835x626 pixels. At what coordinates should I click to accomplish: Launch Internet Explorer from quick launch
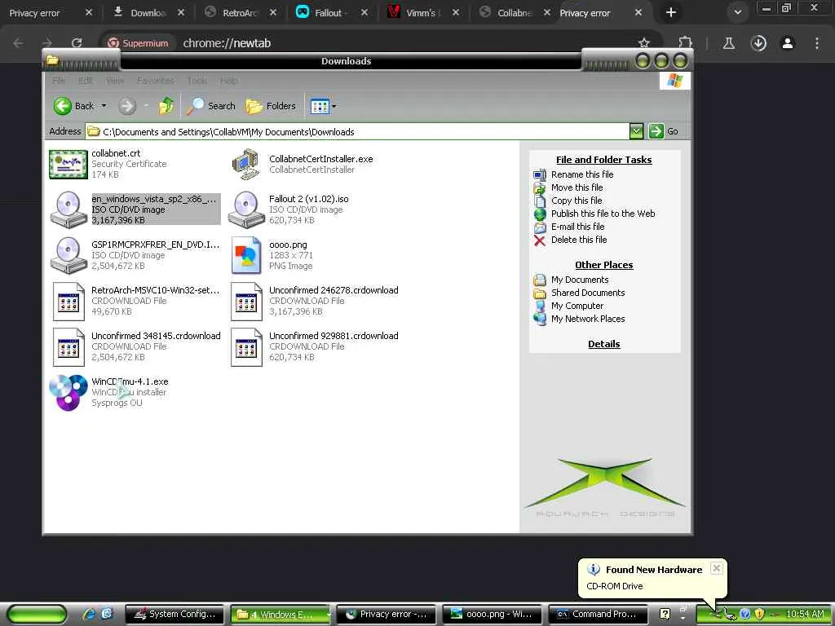tap(88, 614)
